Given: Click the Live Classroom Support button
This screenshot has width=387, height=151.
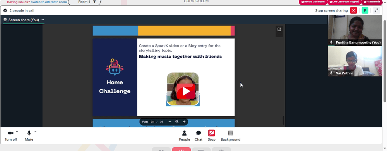Looking at the screenshot, I should click(x=344, y=2).
